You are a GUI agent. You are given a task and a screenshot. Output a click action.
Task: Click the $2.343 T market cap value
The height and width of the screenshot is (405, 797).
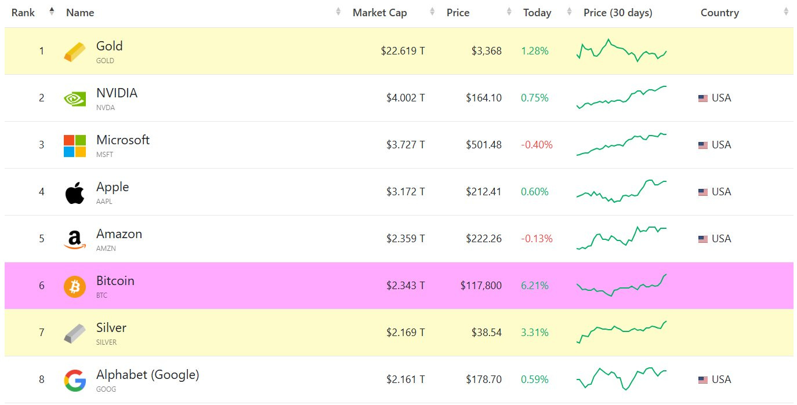click(405, 286)
